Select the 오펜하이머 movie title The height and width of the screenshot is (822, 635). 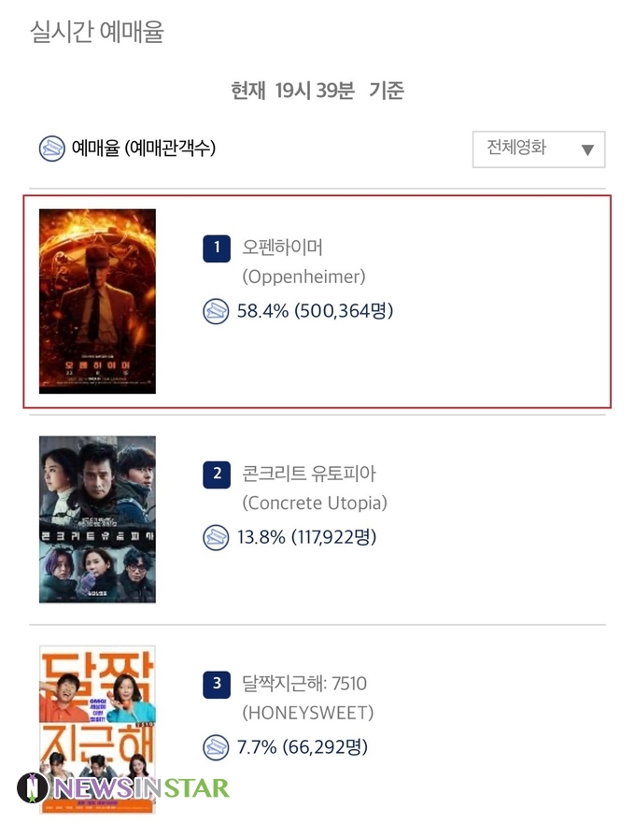(282, 247)
